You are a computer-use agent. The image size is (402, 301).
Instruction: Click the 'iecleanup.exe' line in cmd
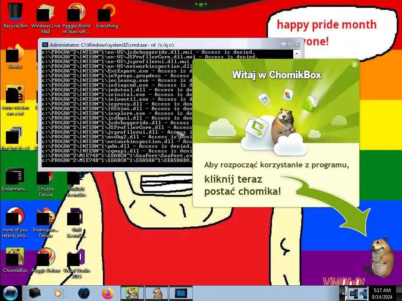coord(117,80)
